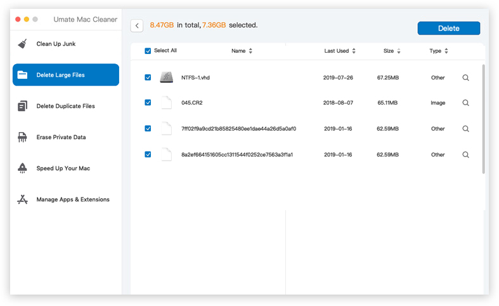The width and height of the screenshot is (499, 306).
Task: Click the blue Delete button
Action: pos(449,29)
